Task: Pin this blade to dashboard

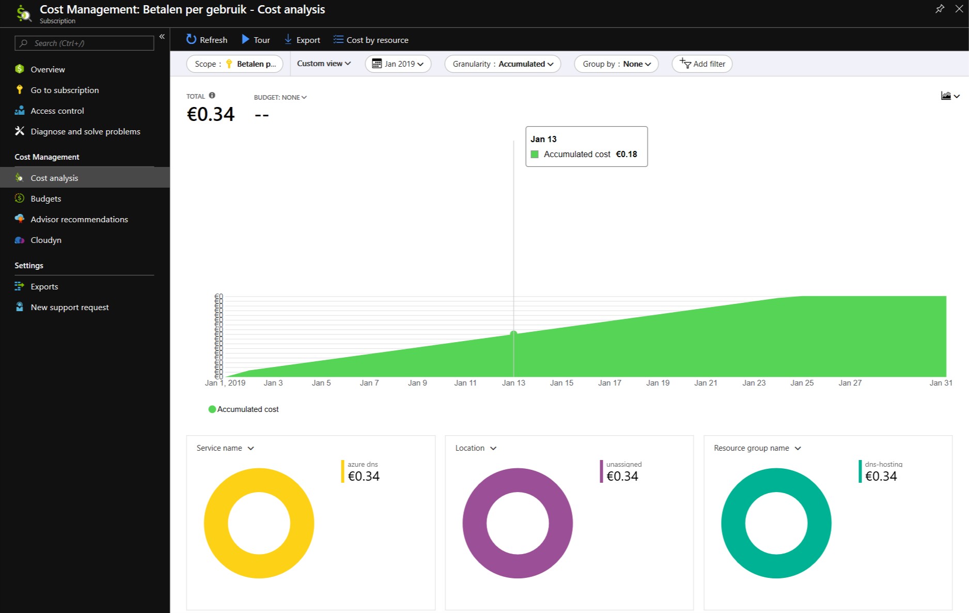Action: [940, 9]
